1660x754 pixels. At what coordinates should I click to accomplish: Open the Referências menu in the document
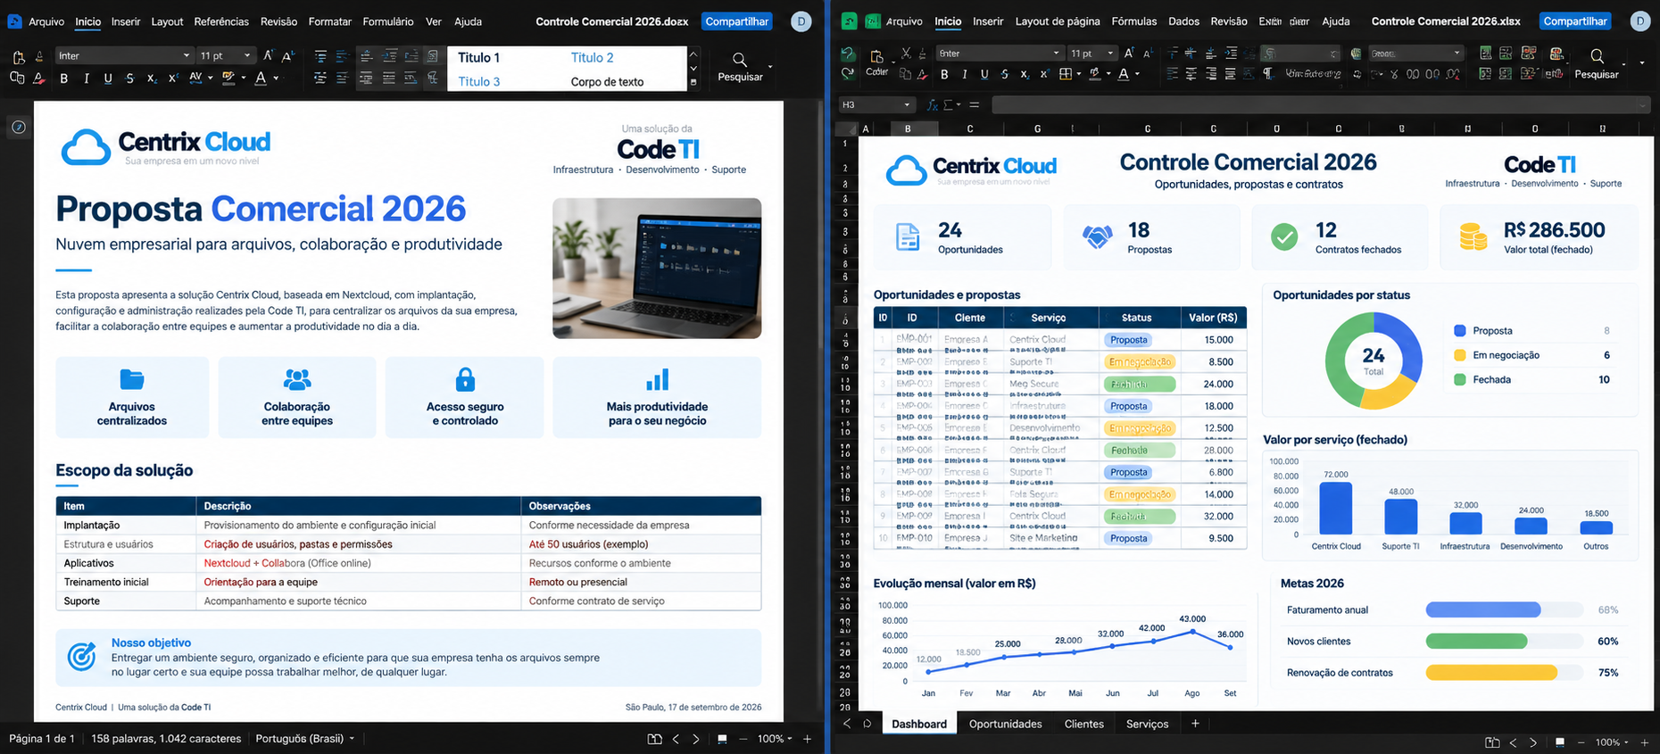coord(221,21)
